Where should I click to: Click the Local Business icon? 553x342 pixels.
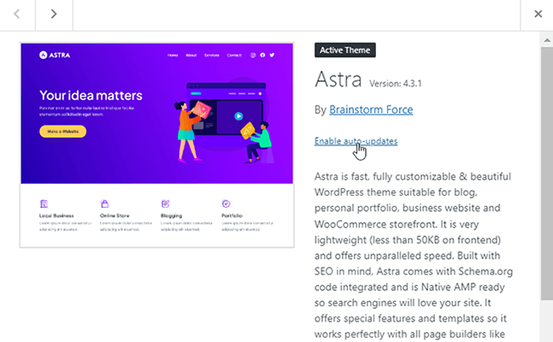click(x=44, y=203)
